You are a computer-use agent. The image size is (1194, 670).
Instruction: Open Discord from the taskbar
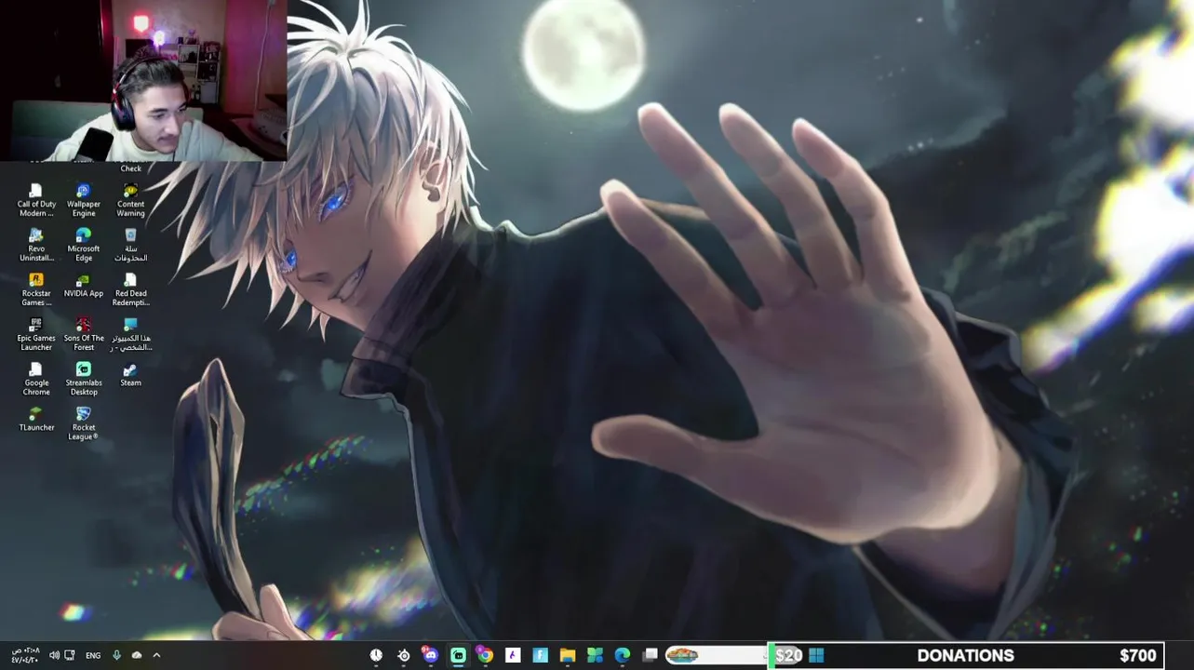430,655
